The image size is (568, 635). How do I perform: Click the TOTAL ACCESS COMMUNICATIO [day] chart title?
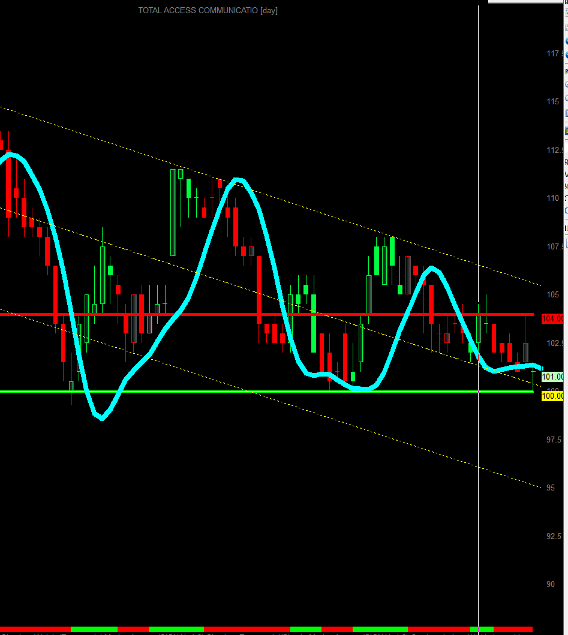click(208, 11)
